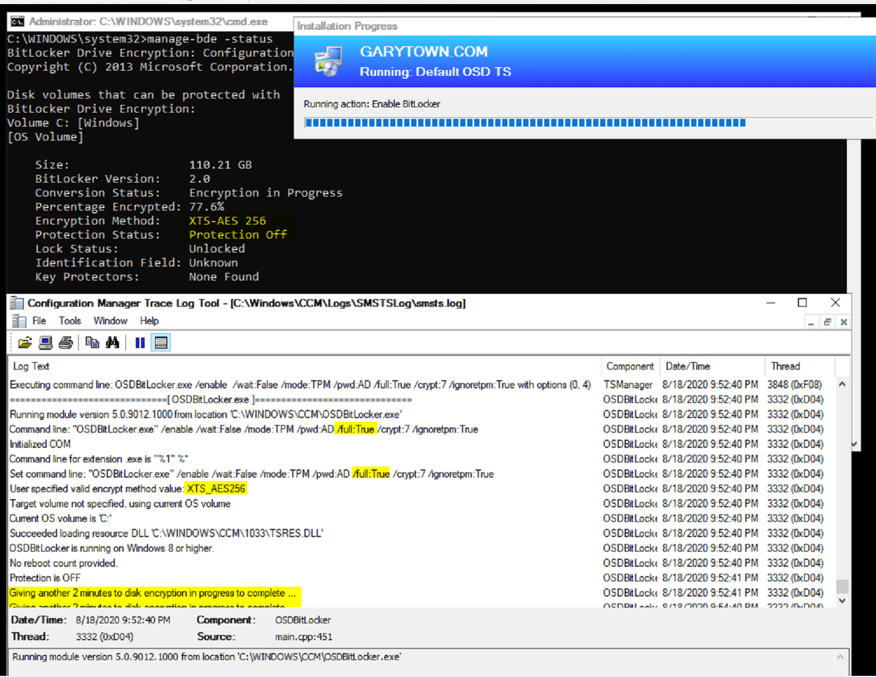This screenshot has height=677, width=876.
Task: Sort log by the Component column
Action: [x=630, y=366]
